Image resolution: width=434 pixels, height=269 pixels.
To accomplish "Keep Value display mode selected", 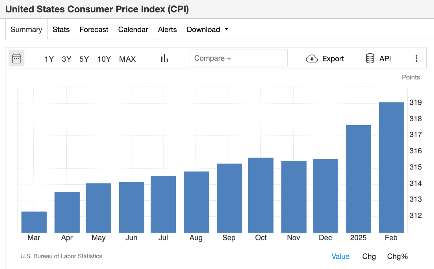I will click(340, 256).
